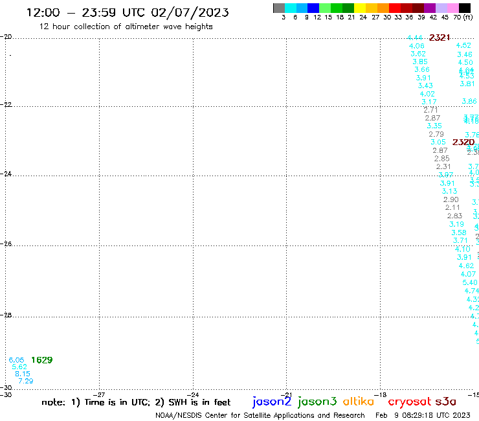Click the jason3 satellite legend label
479x421 pixels.
pos(317,402)
